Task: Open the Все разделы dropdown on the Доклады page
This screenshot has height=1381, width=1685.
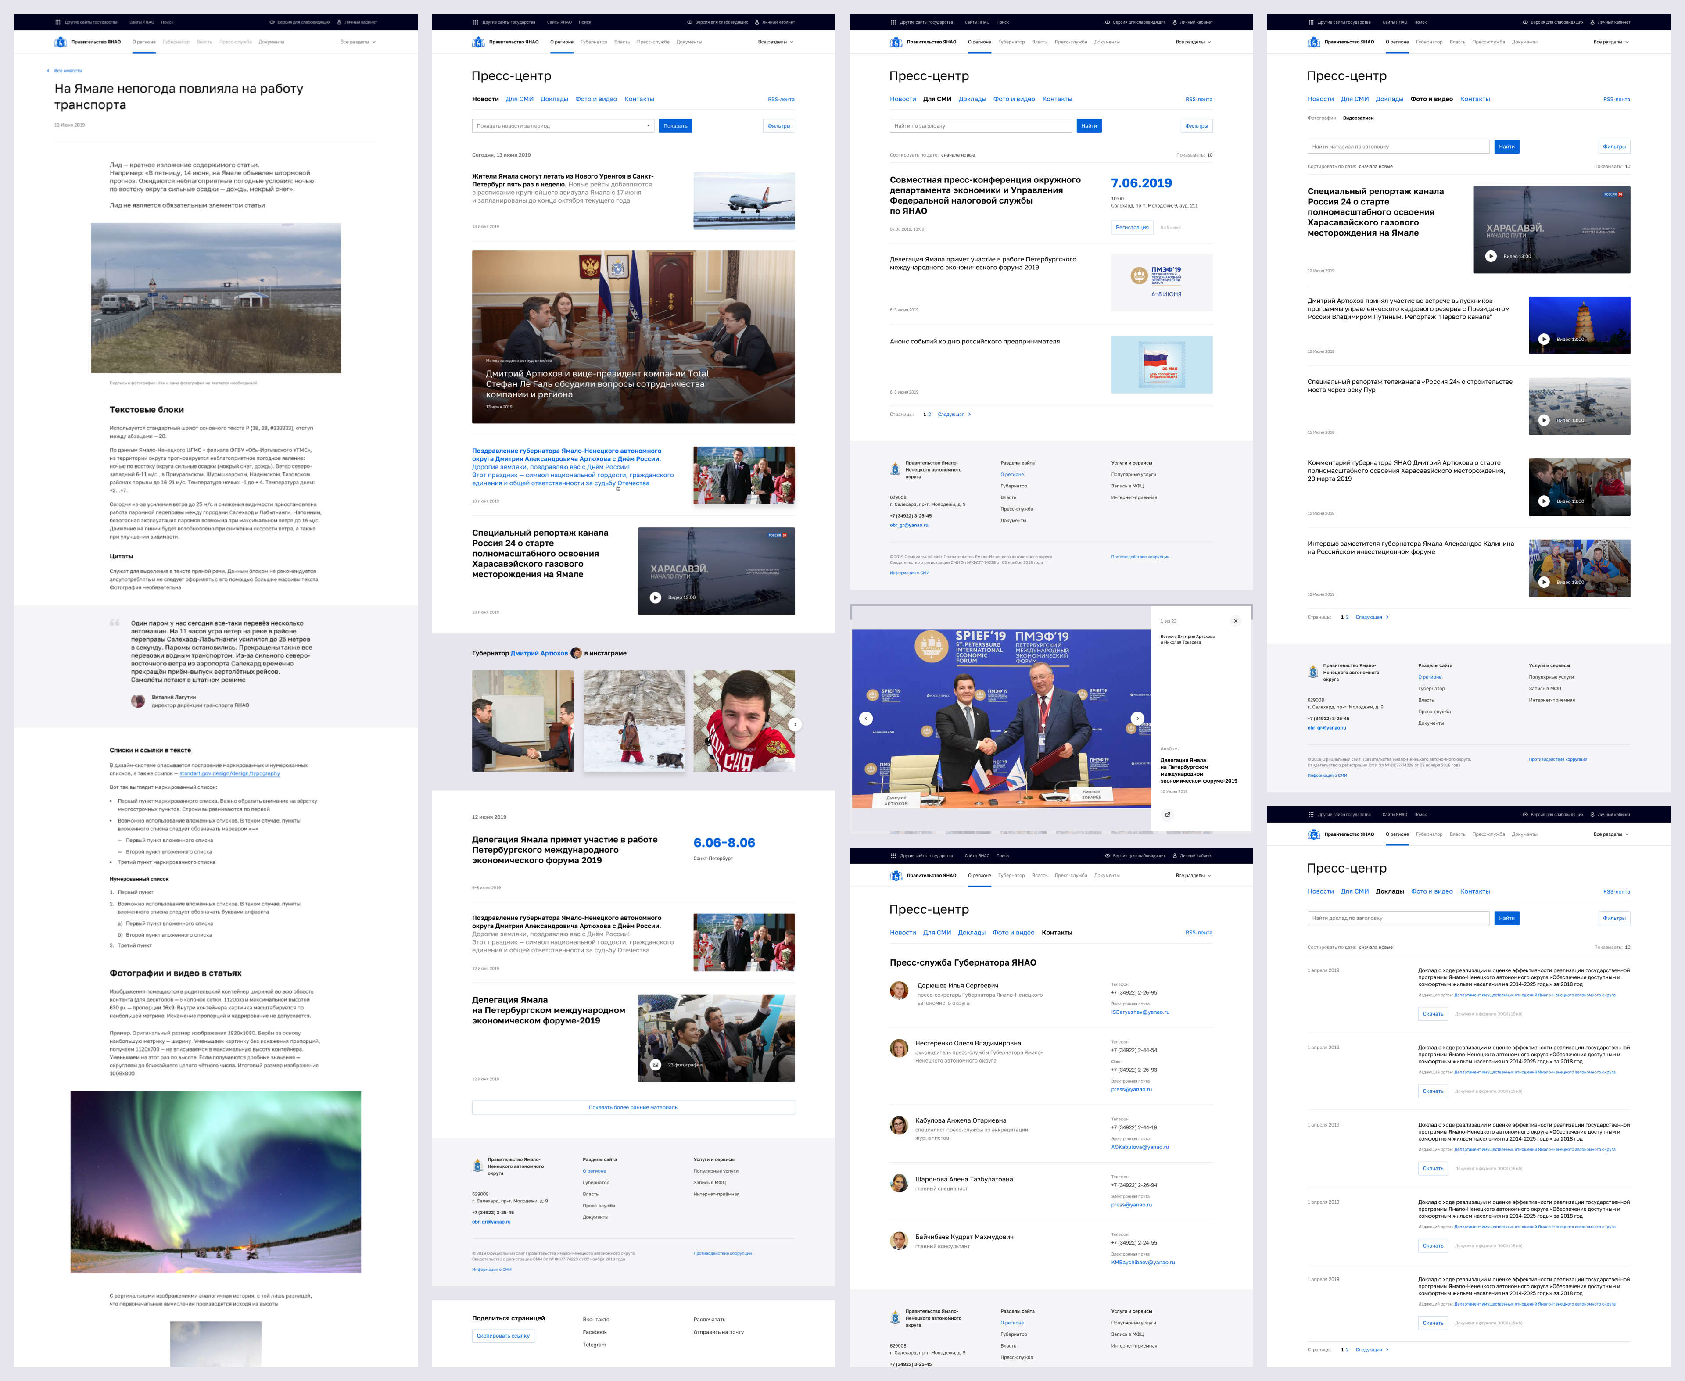Action: 1610,834
